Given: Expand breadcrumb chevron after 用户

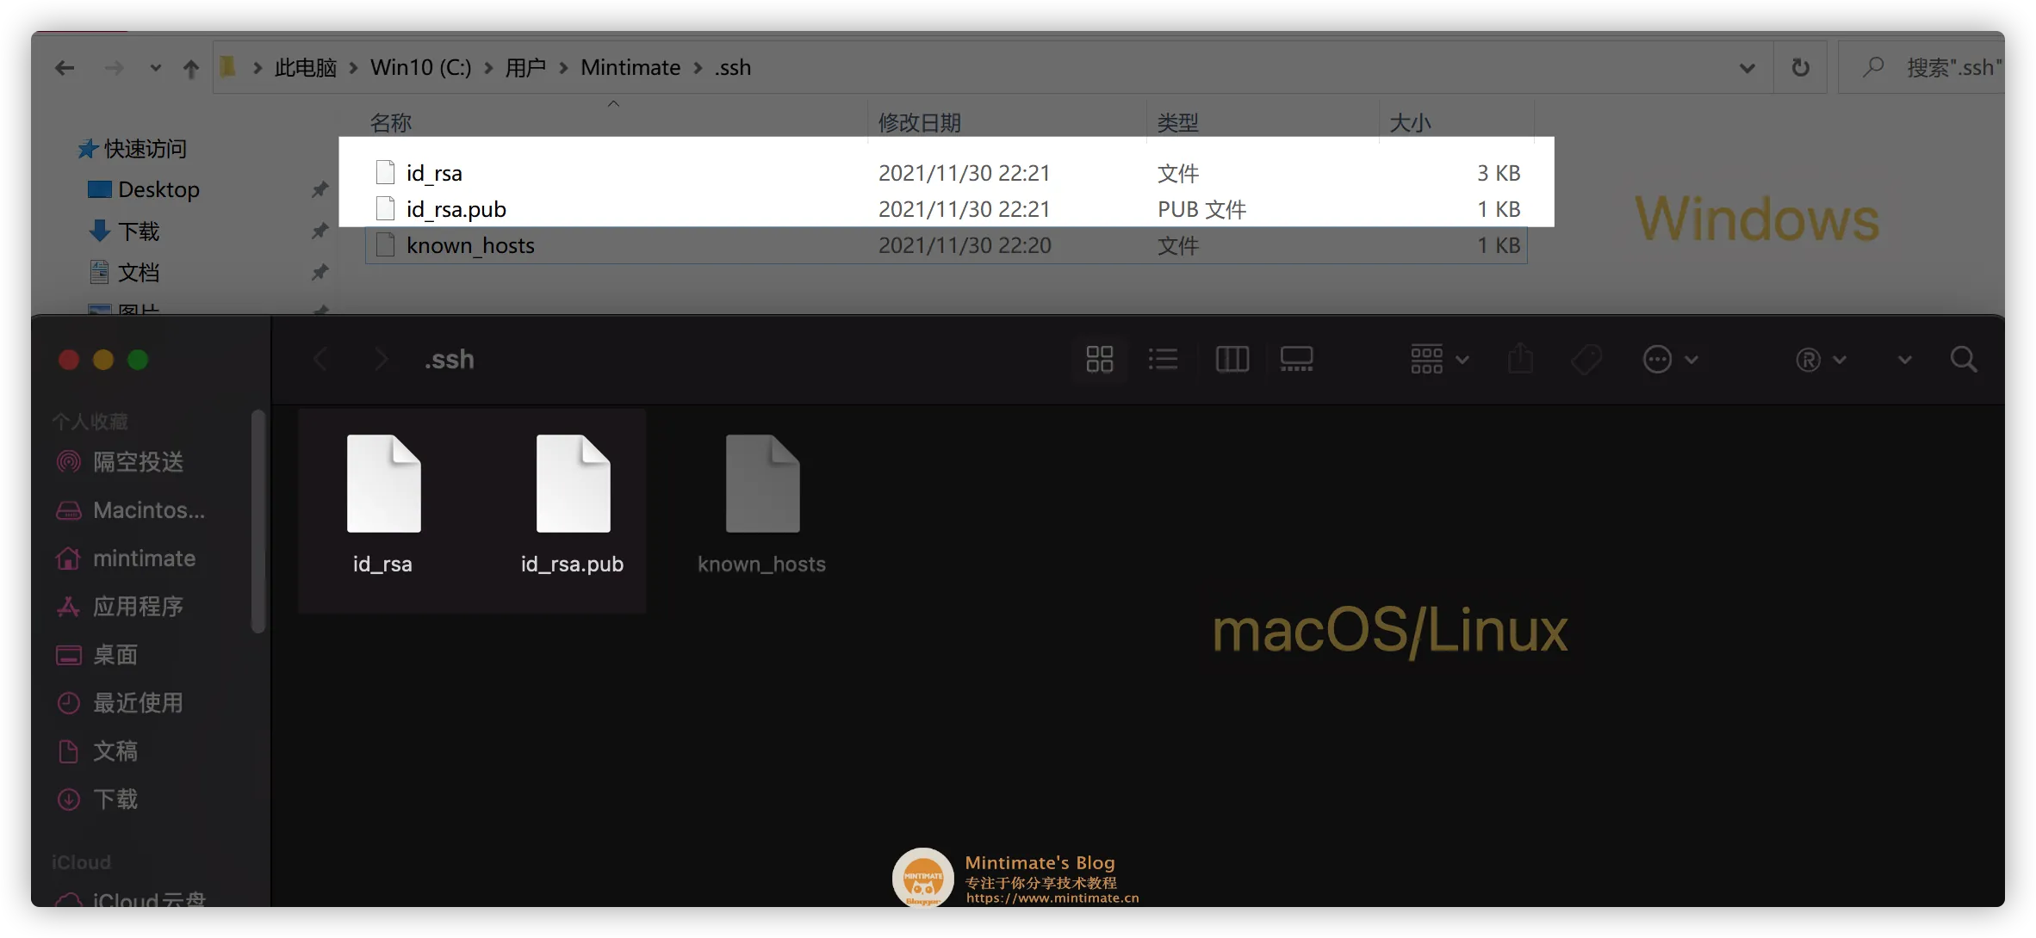Looking at the screenshot, I should (x=563, y=68).
